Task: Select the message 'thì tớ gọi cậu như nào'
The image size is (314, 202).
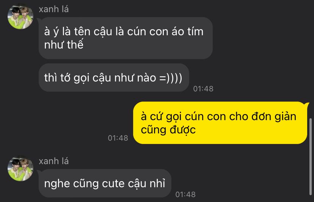Action: pos(114,78)
